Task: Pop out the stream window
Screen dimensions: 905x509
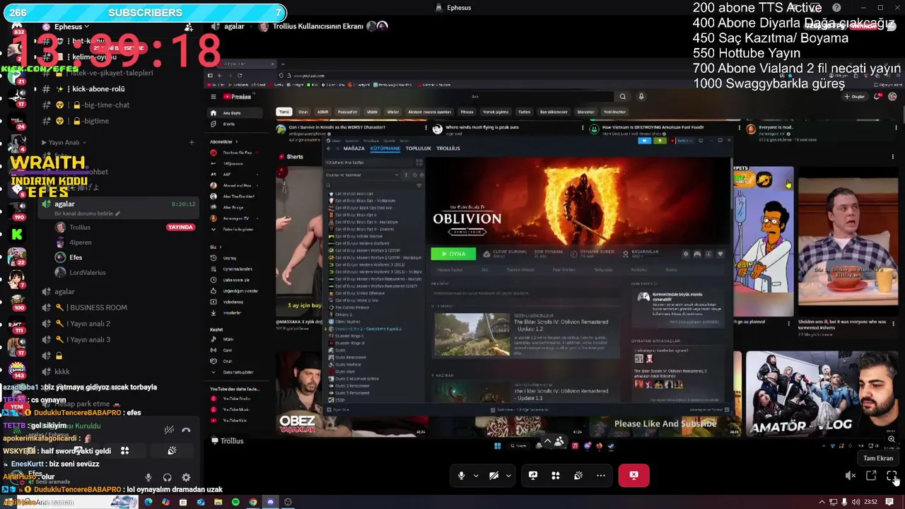Action: coord(871,476)
